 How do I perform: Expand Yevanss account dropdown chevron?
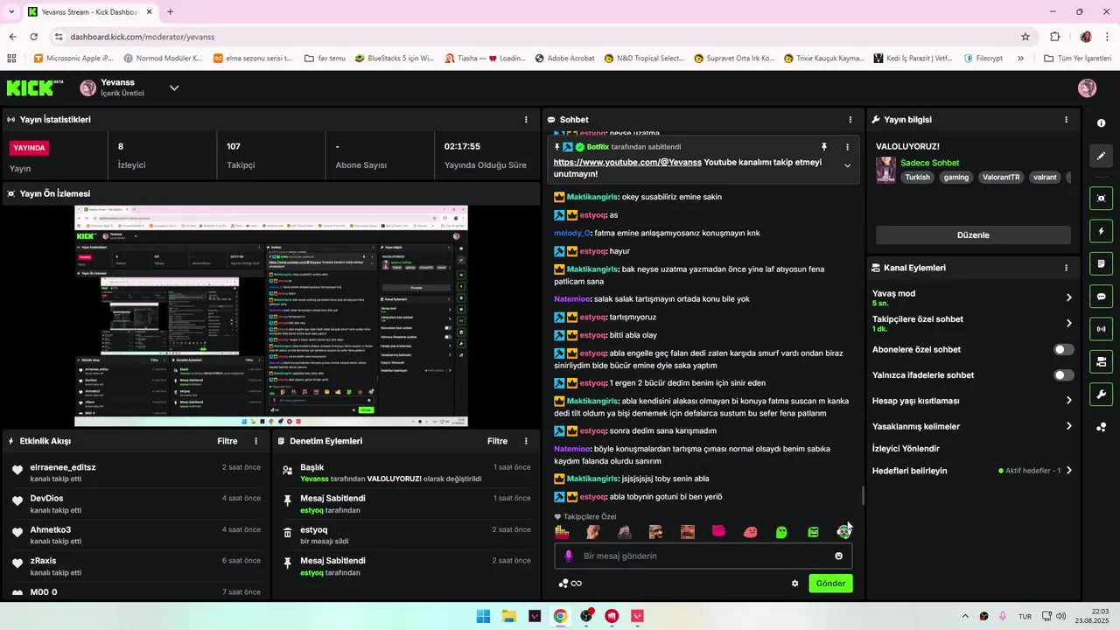[174, 87]
